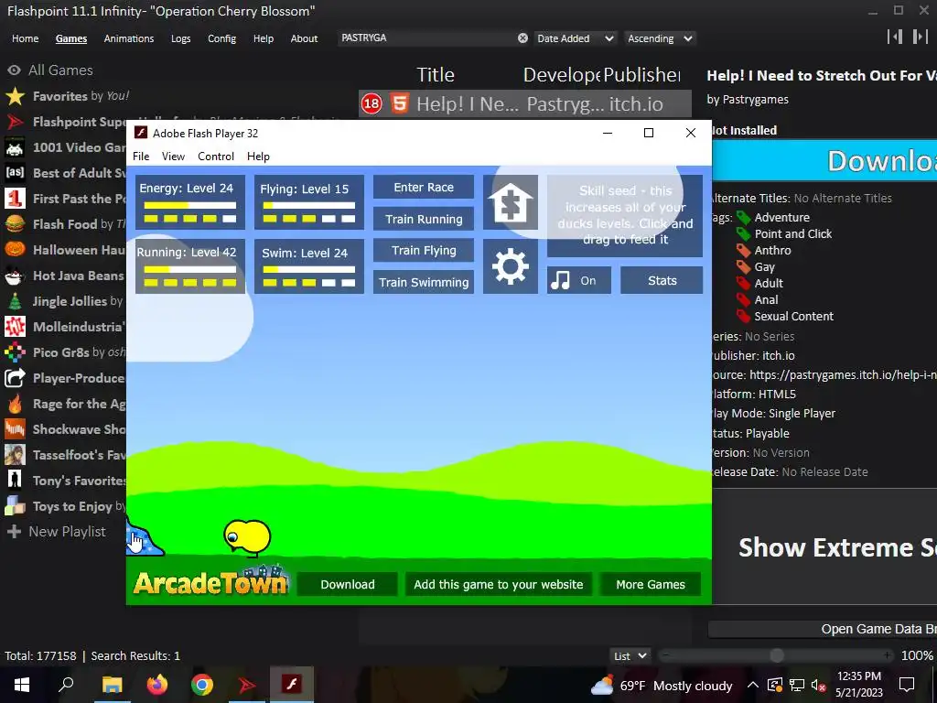Screen dimensions: 937x703
Task: Click the Tony's Favorites icon
Action: (15, 480)
